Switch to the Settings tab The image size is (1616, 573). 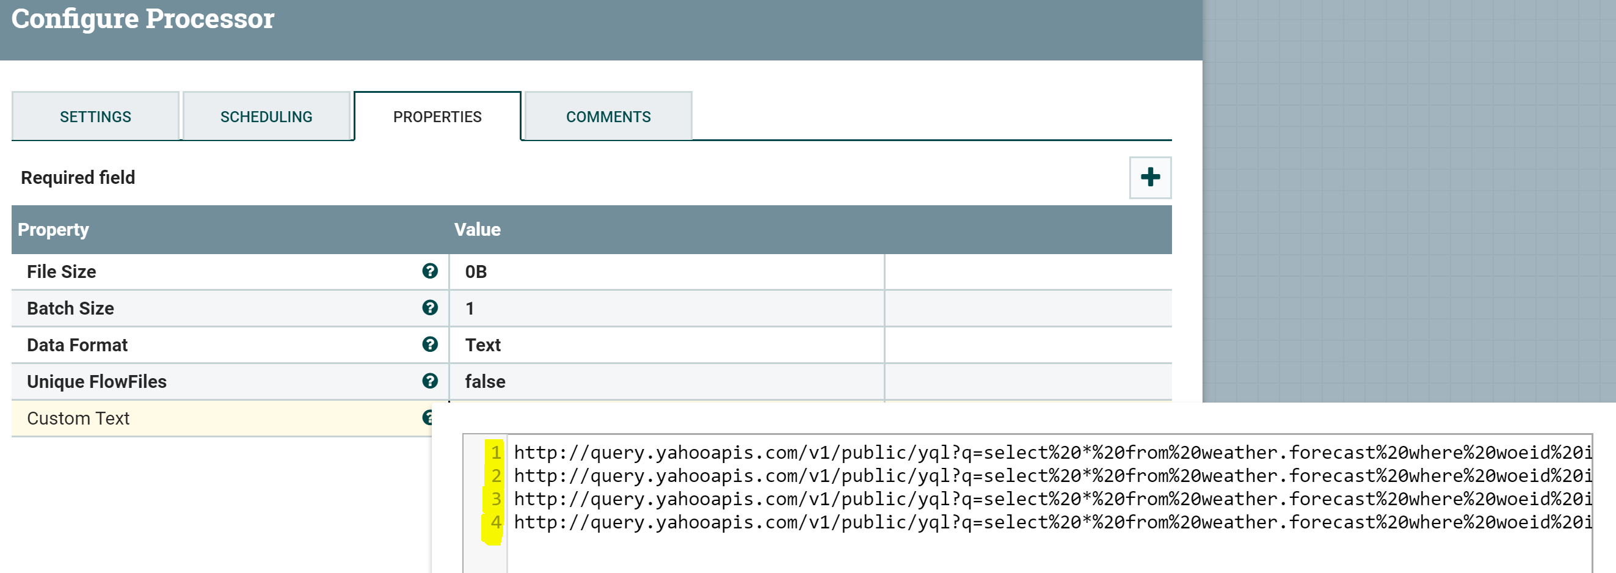coord(95,116)
